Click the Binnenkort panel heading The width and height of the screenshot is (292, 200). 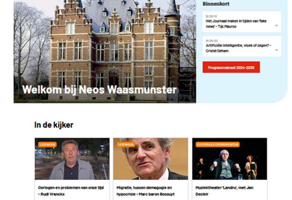(x=216, y=4)
